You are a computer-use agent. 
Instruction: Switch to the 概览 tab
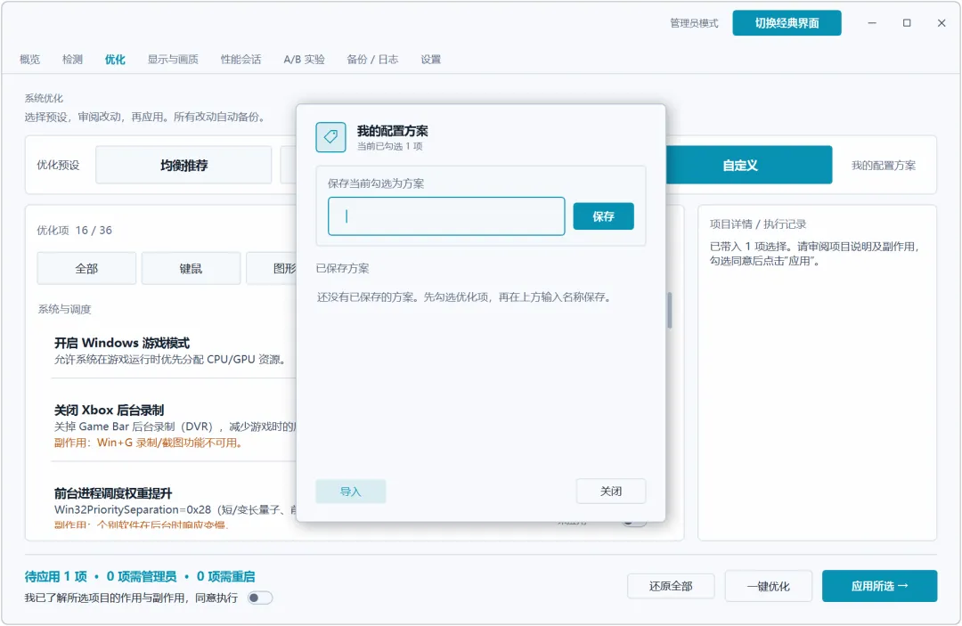[x=29, y=60]
